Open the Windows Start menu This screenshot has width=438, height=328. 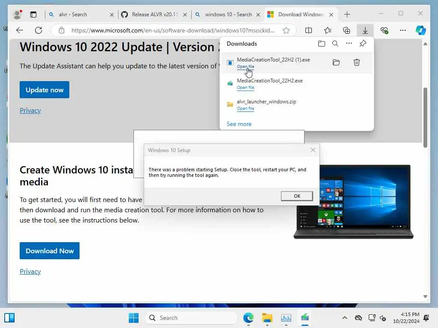(133, 318)
